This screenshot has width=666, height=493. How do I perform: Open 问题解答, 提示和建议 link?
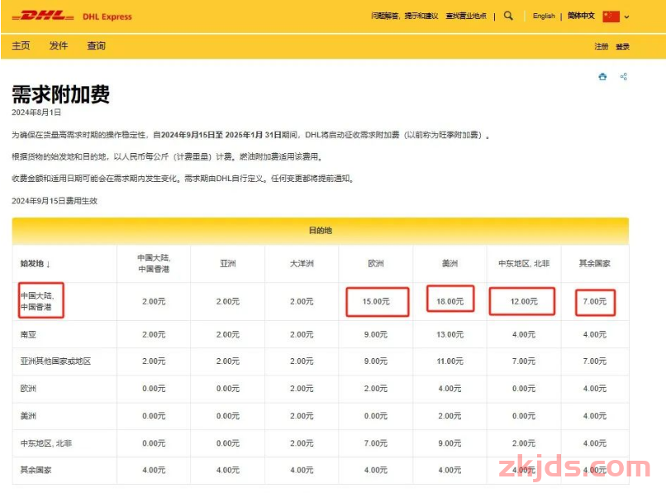404,17
